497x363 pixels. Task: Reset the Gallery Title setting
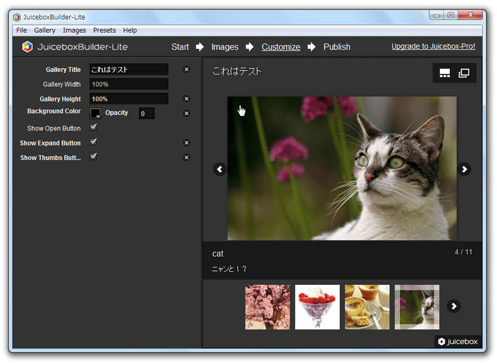pos(187,69)
